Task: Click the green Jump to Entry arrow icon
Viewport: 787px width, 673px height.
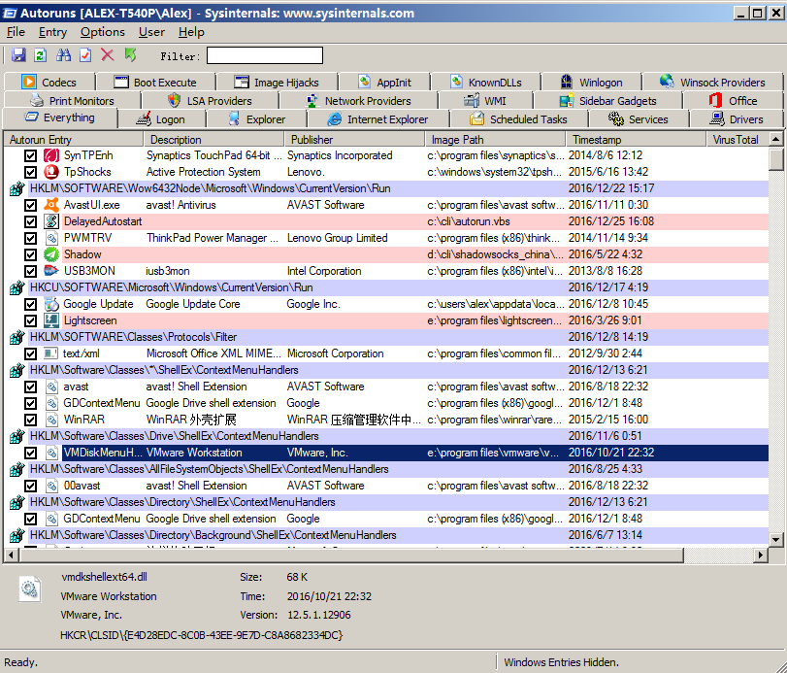Action: pos(130,54)
